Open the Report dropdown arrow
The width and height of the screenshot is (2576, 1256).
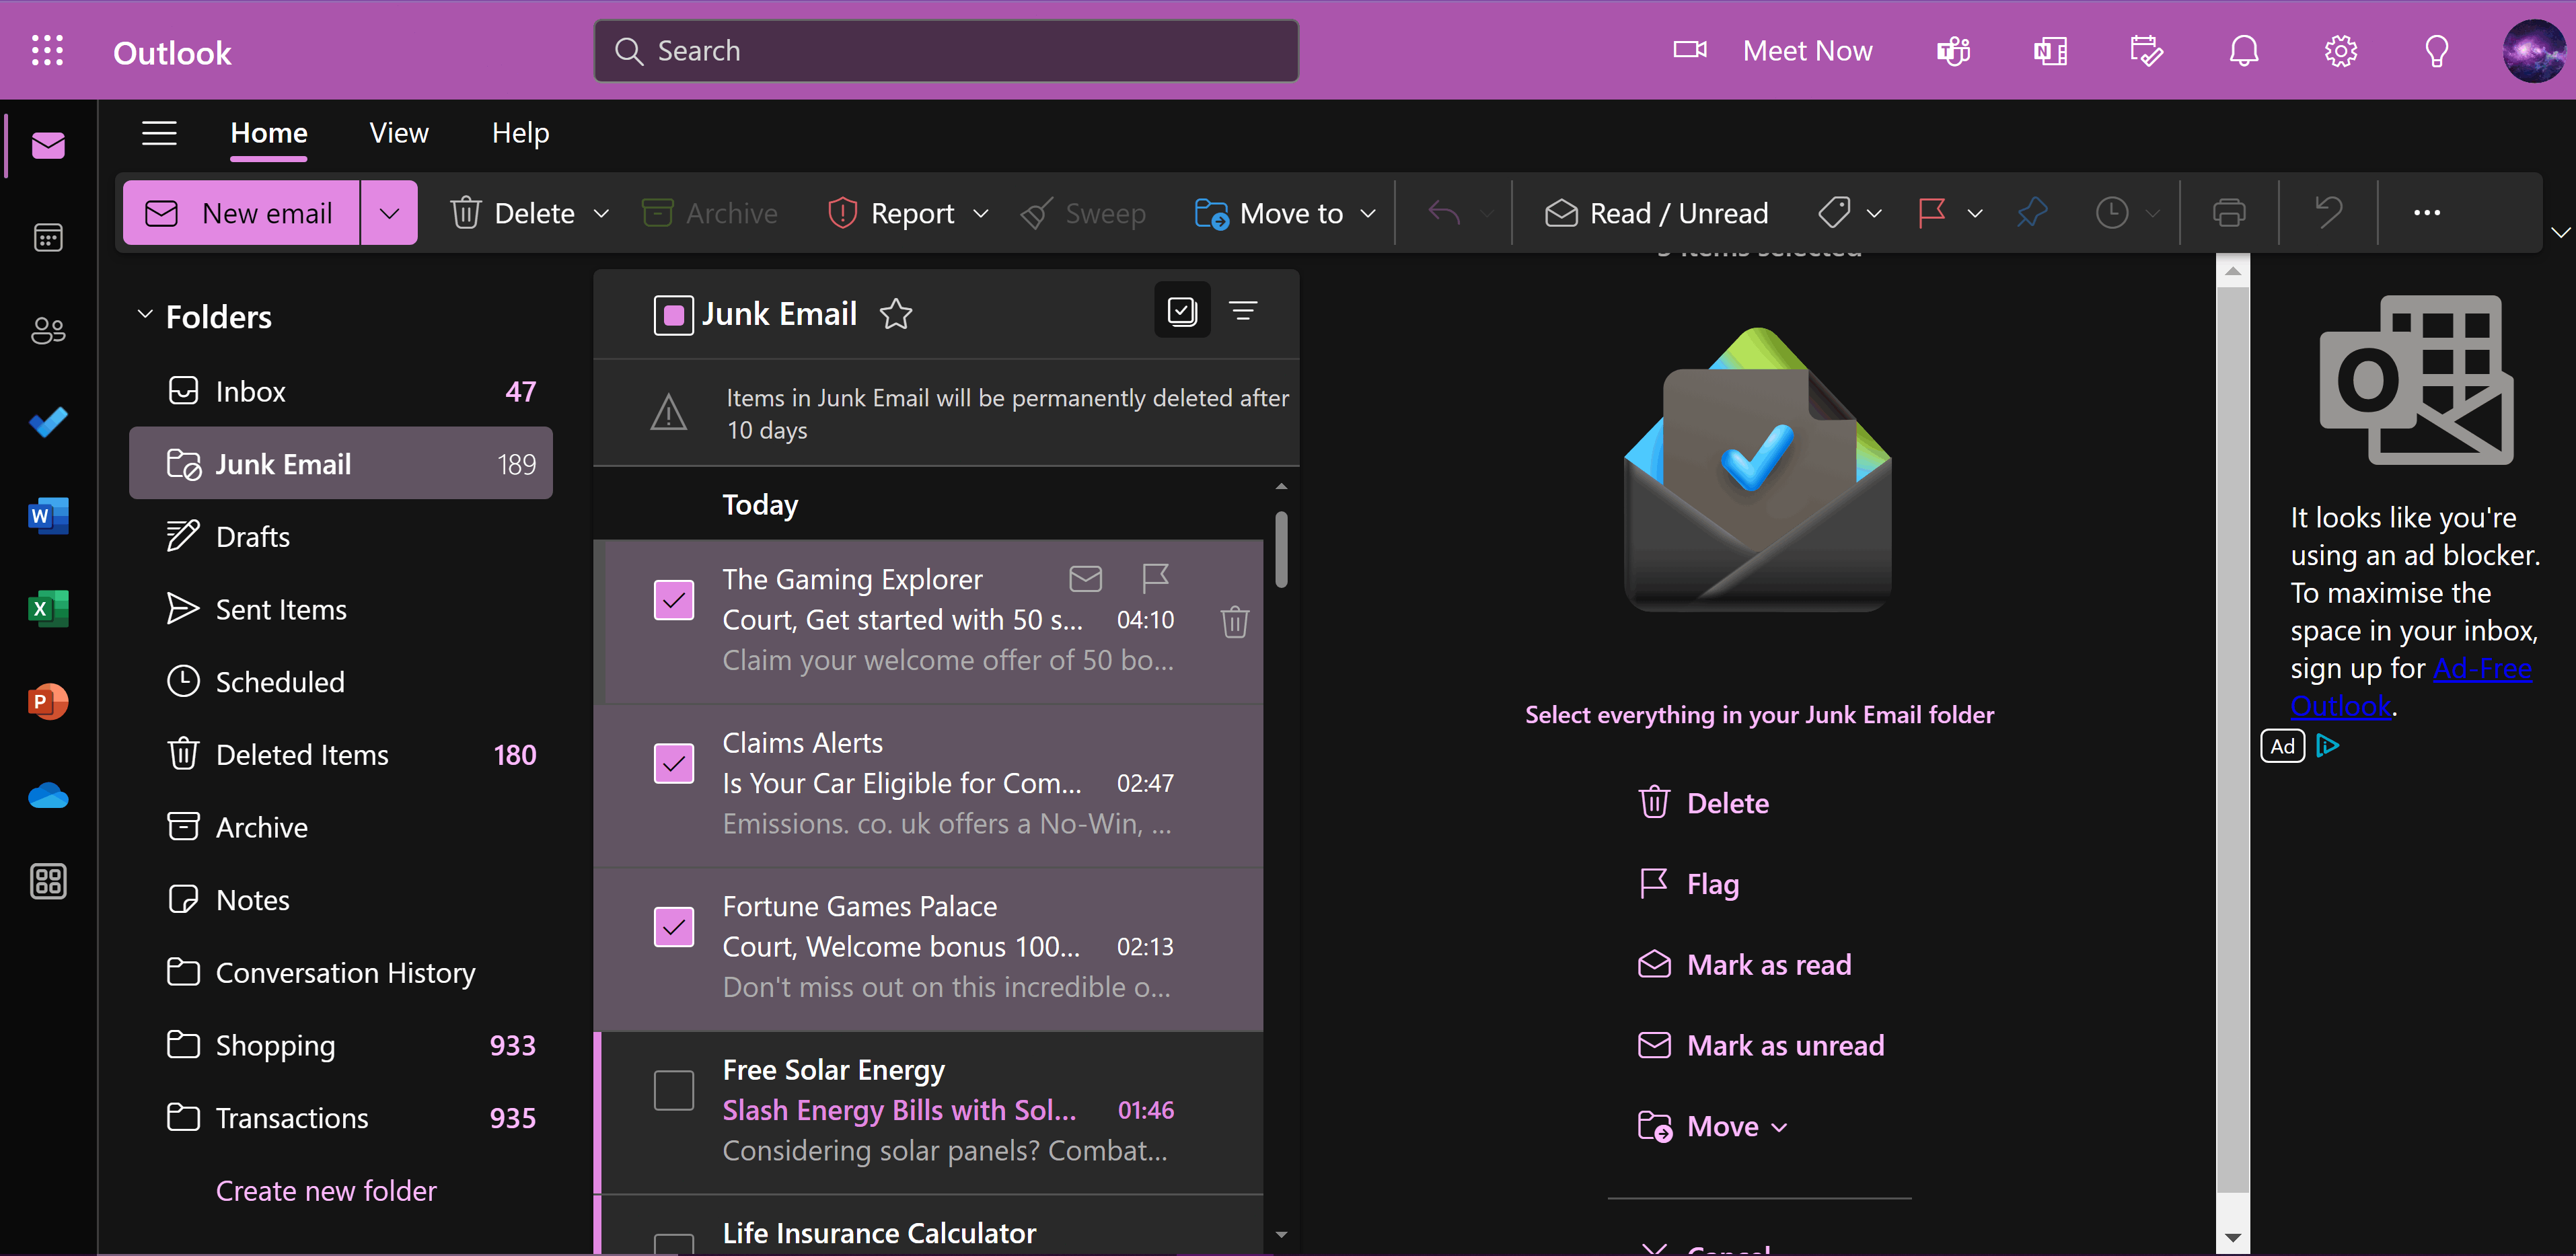pyautogui.click(x=980, y=213)
